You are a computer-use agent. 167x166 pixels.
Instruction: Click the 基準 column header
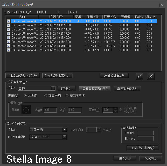pos(78,17)
